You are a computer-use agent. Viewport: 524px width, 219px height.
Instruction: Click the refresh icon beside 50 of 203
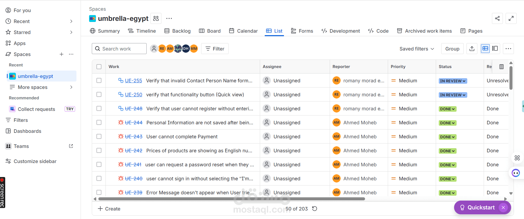tap(315, 209)
